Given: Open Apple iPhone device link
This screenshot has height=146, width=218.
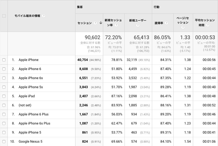Looking at the screenshot, I should 29,60.
